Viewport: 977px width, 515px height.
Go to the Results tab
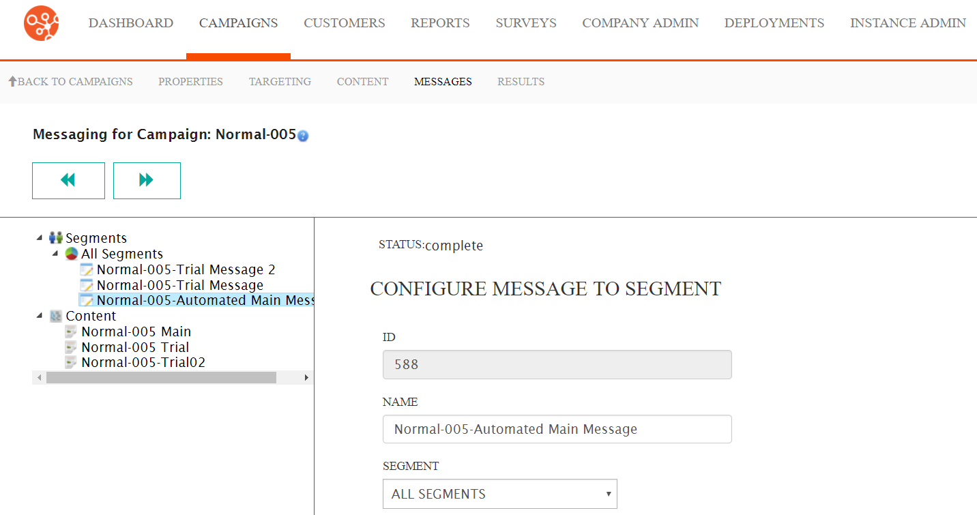[521, 82]
